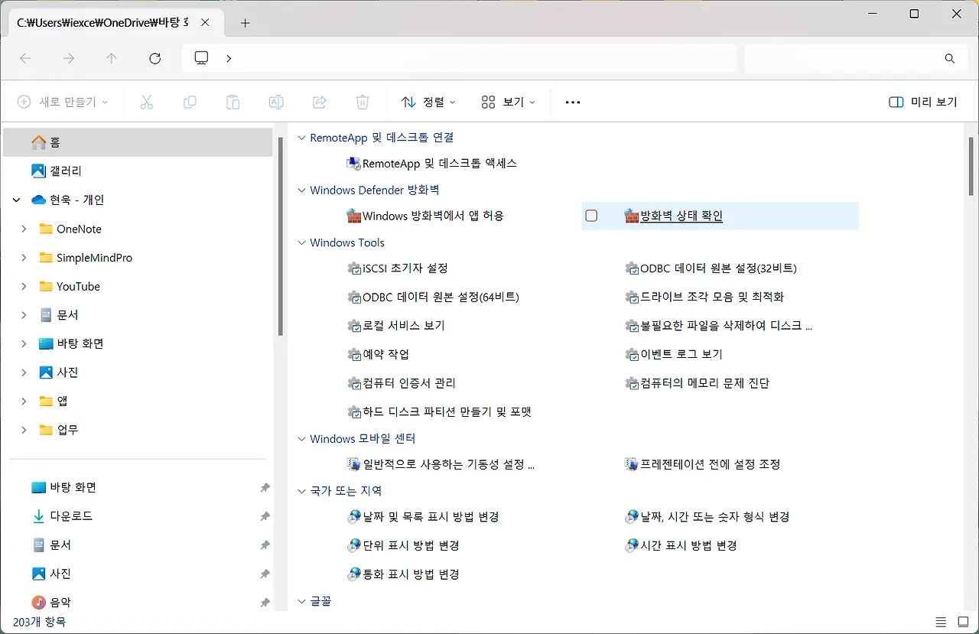Check the checkbox beside 방화벽 상태 확인
This screenshot has width=979, height=634.
(591, 216)
